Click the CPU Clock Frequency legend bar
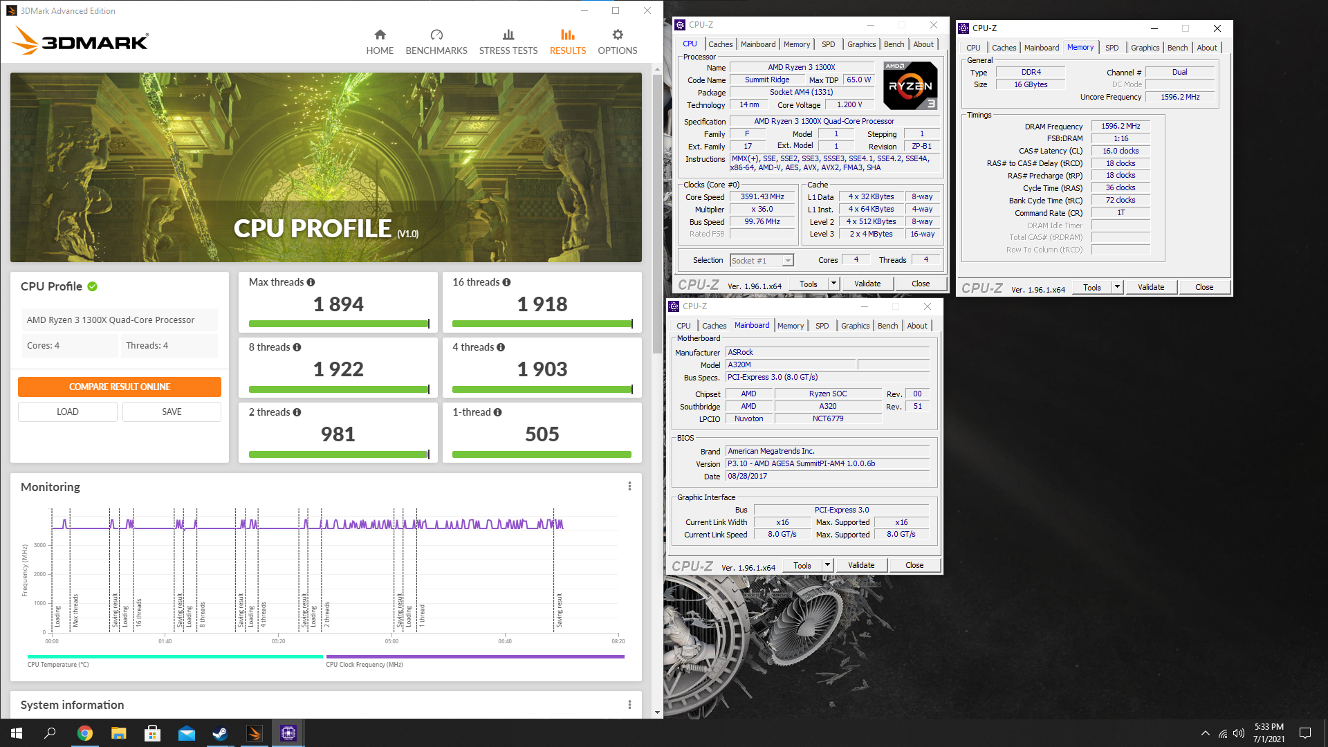Screen dimensions: 1328x747 click(x=475, y=656)
